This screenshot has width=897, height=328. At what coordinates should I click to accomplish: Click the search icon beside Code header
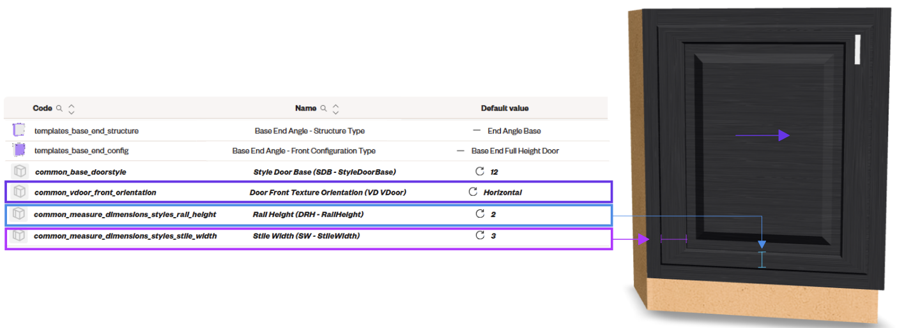pyautogui.click(x=60, y=108)
